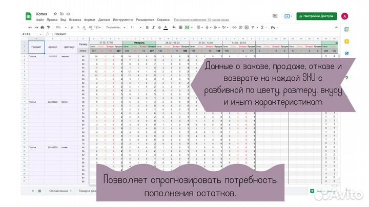Open the Google Sheets home icon
Image resolution: width=369 pixels, height=207 pixels.
click(x=29, y=16)
